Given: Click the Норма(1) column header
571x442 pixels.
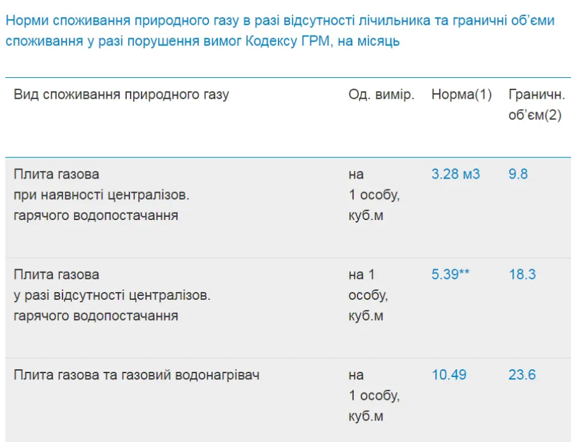Looking at the screenshot, I should point(461,95).
